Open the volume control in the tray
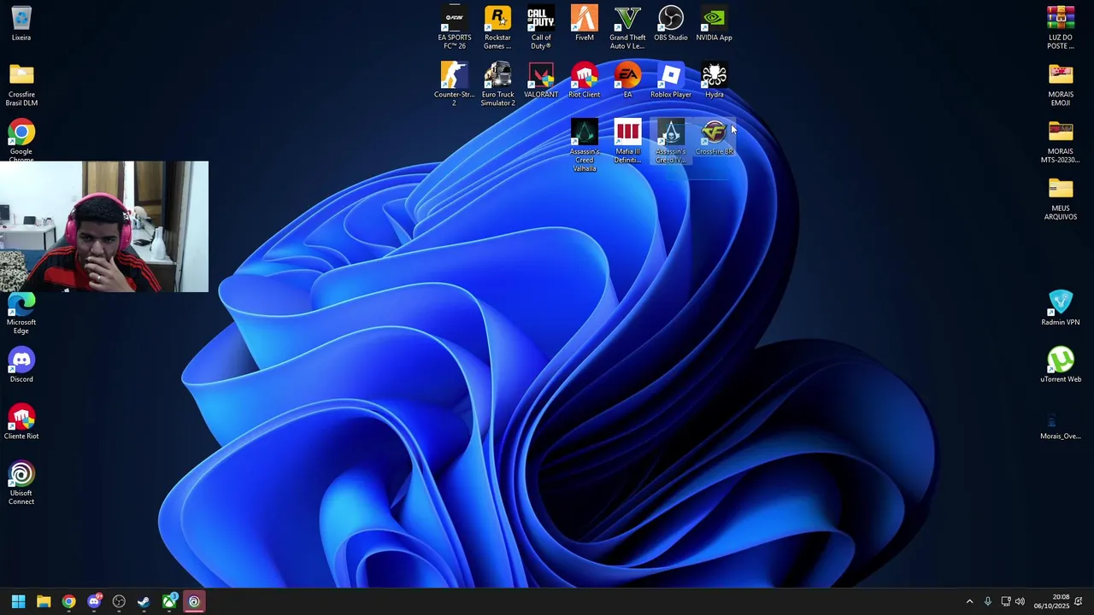 pos(1020,601)
